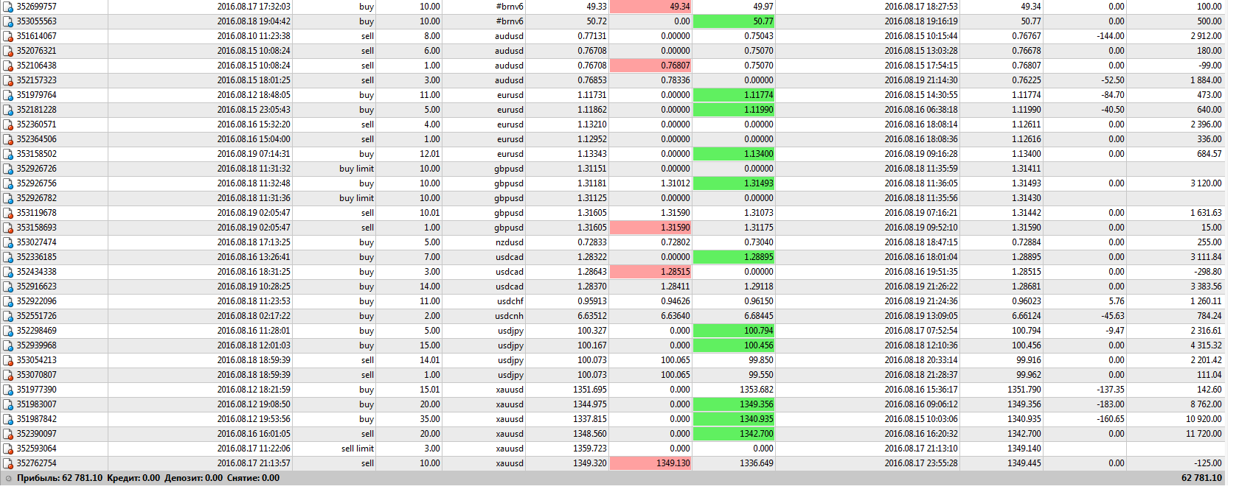This screenshot has width=1236, height=492.
Task: Select the pending order icon of 352926782
Action: coord(8,198)
